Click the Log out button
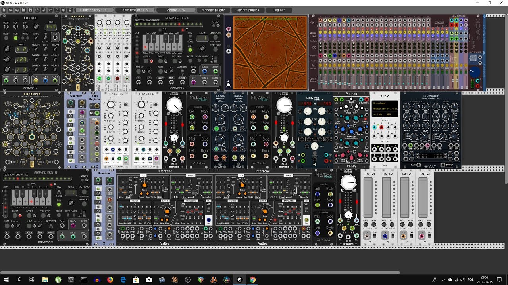 [x=279, y=10]
